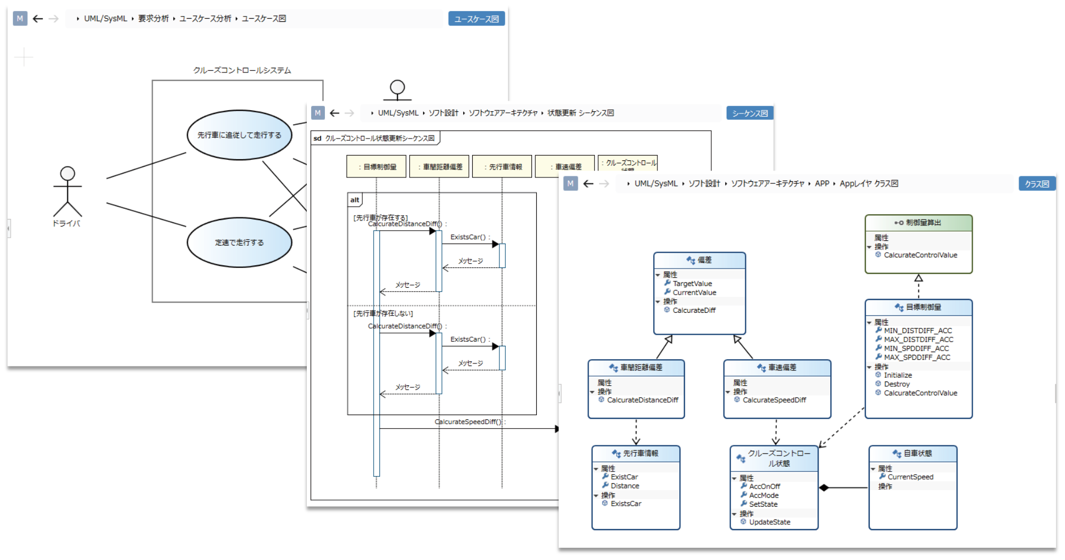Open ソフト設計 breadcrumb in sequence window

443,113
